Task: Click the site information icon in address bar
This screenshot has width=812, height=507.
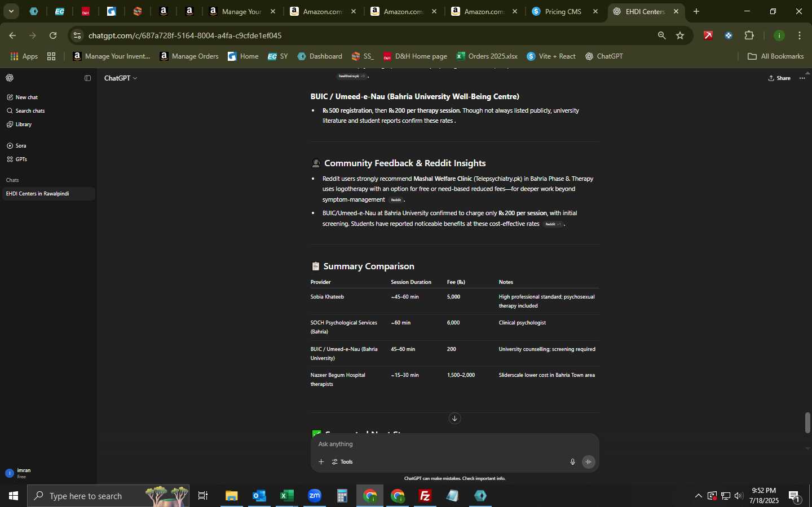Action: coord(77,35)
